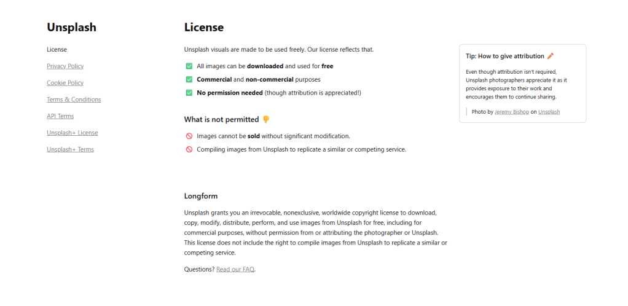Click the checkmark icon next to Commercial purposes
Image resolution: width=628 pixels, height=306 pixels.
coord(189,79)
